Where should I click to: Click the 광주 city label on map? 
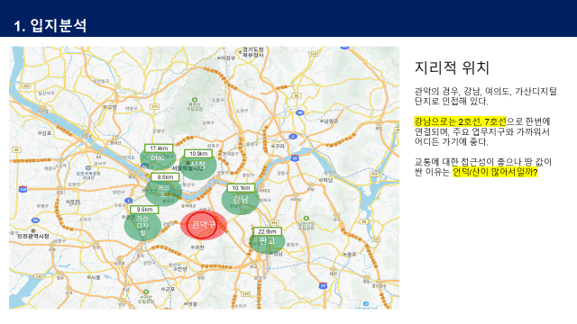(x=351, y=254)
